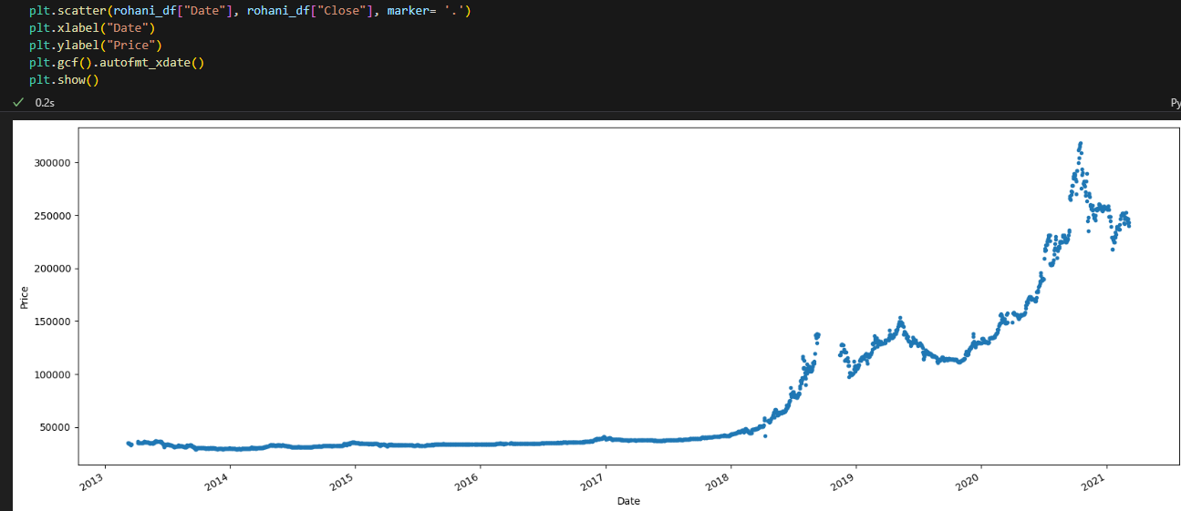
Task: Click the autofmt_xdate code line
Action: coord(117,62)
